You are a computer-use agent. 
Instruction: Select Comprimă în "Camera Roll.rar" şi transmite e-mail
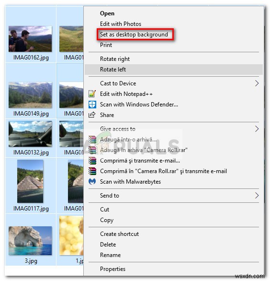(x=163, y=171)
